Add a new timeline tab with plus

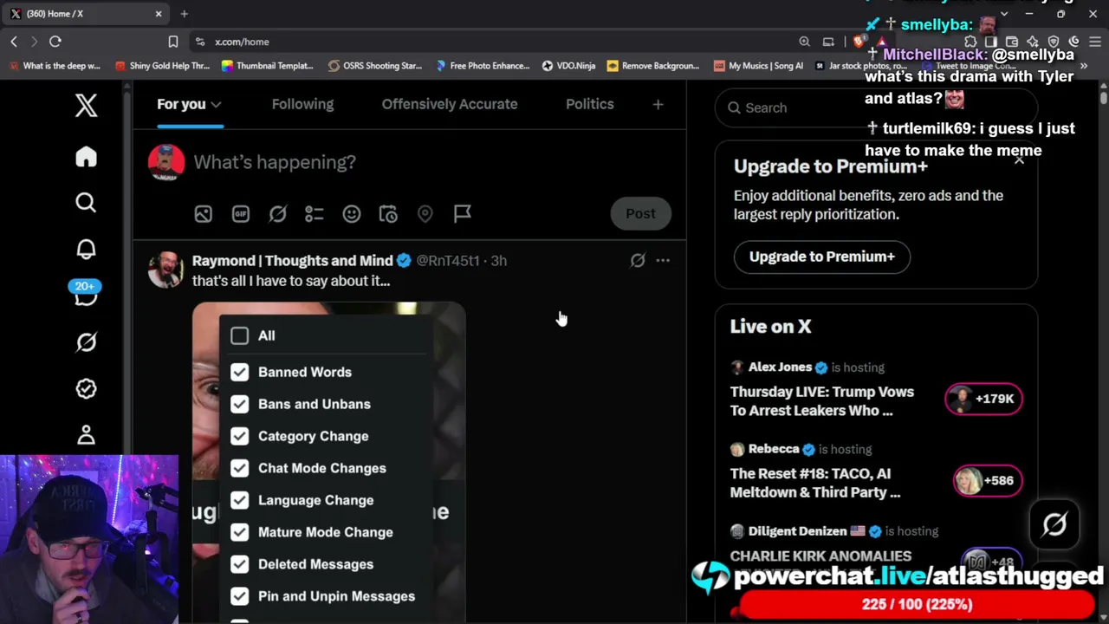click(x=658, y=104)
